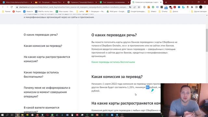
Task: Open a new browser tab
Action: tap(166, 2)
